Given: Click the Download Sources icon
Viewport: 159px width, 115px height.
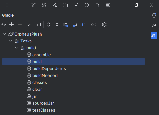Looking at the screenshot, I should point(30,25).
